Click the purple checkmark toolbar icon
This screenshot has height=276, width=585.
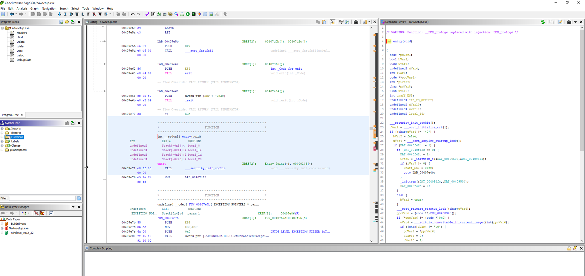click(x=147, y=14)
